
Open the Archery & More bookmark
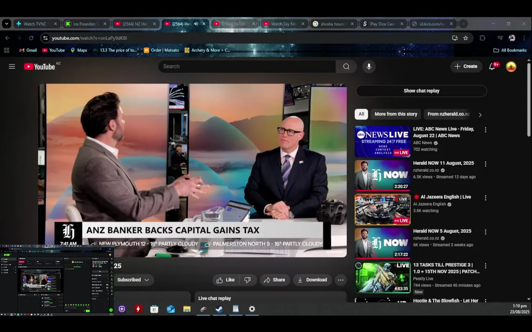207,50
